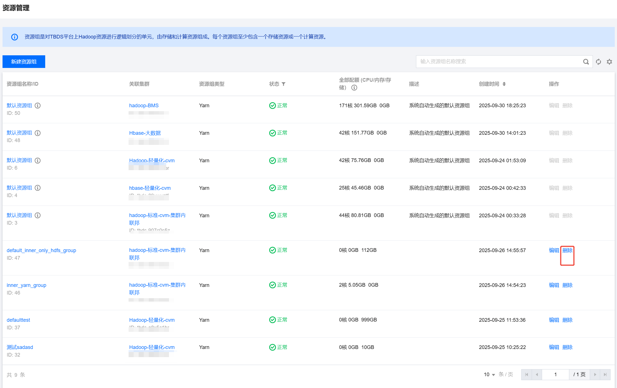Click 新建资源组 button
This screenshot has width=617, height=388.
click(24, 61)
